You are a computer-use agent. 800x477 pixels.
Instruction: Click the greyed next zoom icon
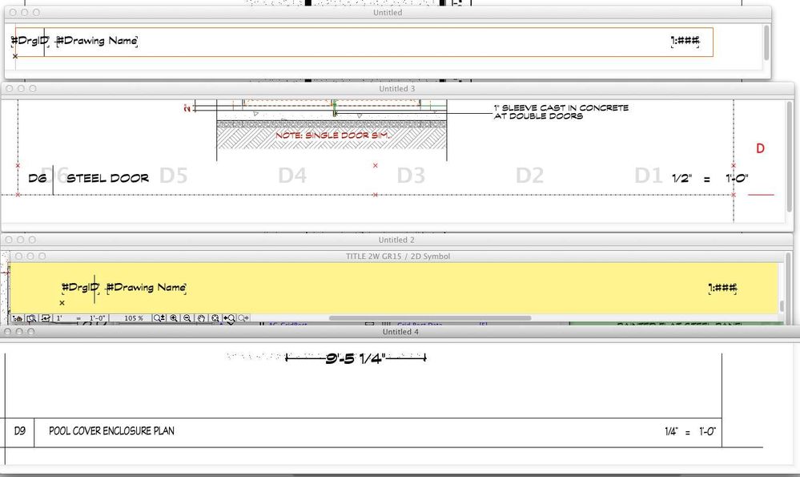pos(243,318)
